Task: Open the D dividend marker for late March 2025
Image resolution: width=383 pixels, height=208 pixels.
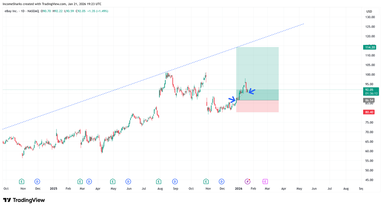Action: [x=89, y=182]
